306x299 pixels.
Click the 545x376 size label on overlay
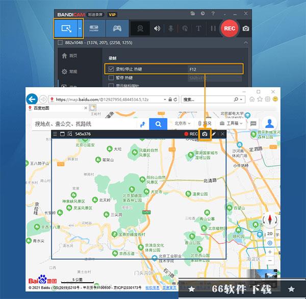(83, 134)
